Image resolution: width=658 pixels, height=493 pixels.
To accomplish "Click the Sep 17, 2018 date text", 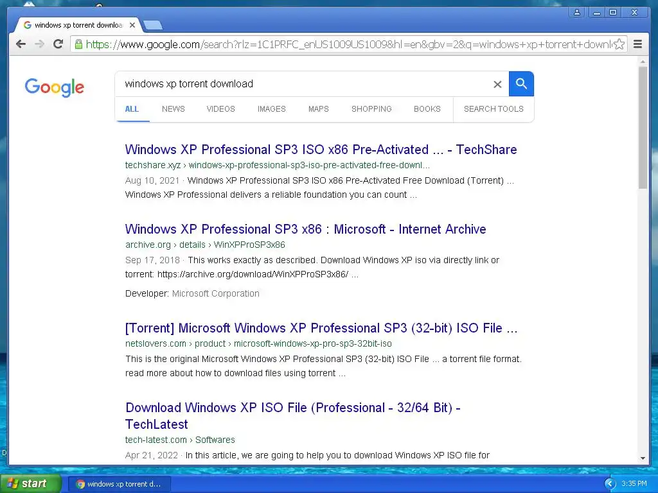I will (152, 261).
